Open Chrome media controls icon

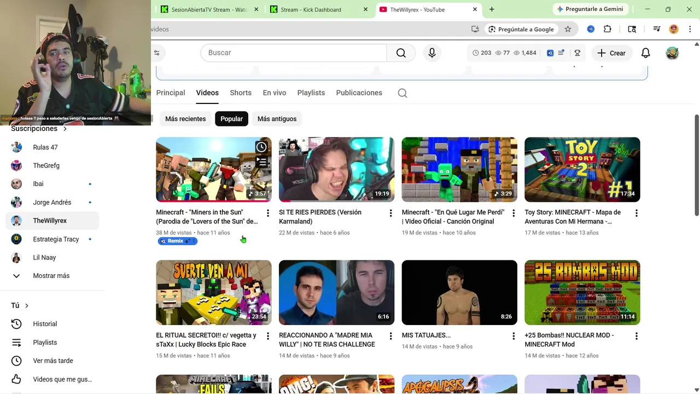coord(657,29)
